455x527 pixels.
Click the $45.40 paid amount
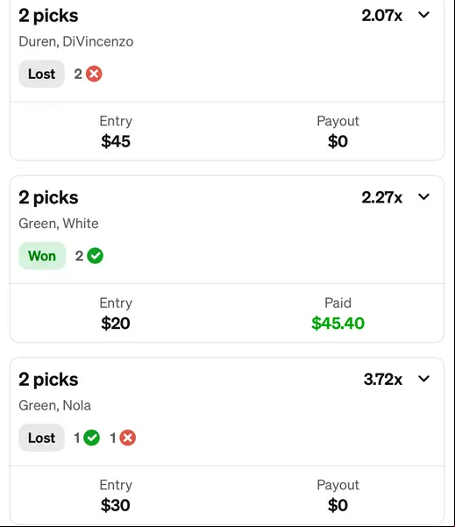pos(338,324)
